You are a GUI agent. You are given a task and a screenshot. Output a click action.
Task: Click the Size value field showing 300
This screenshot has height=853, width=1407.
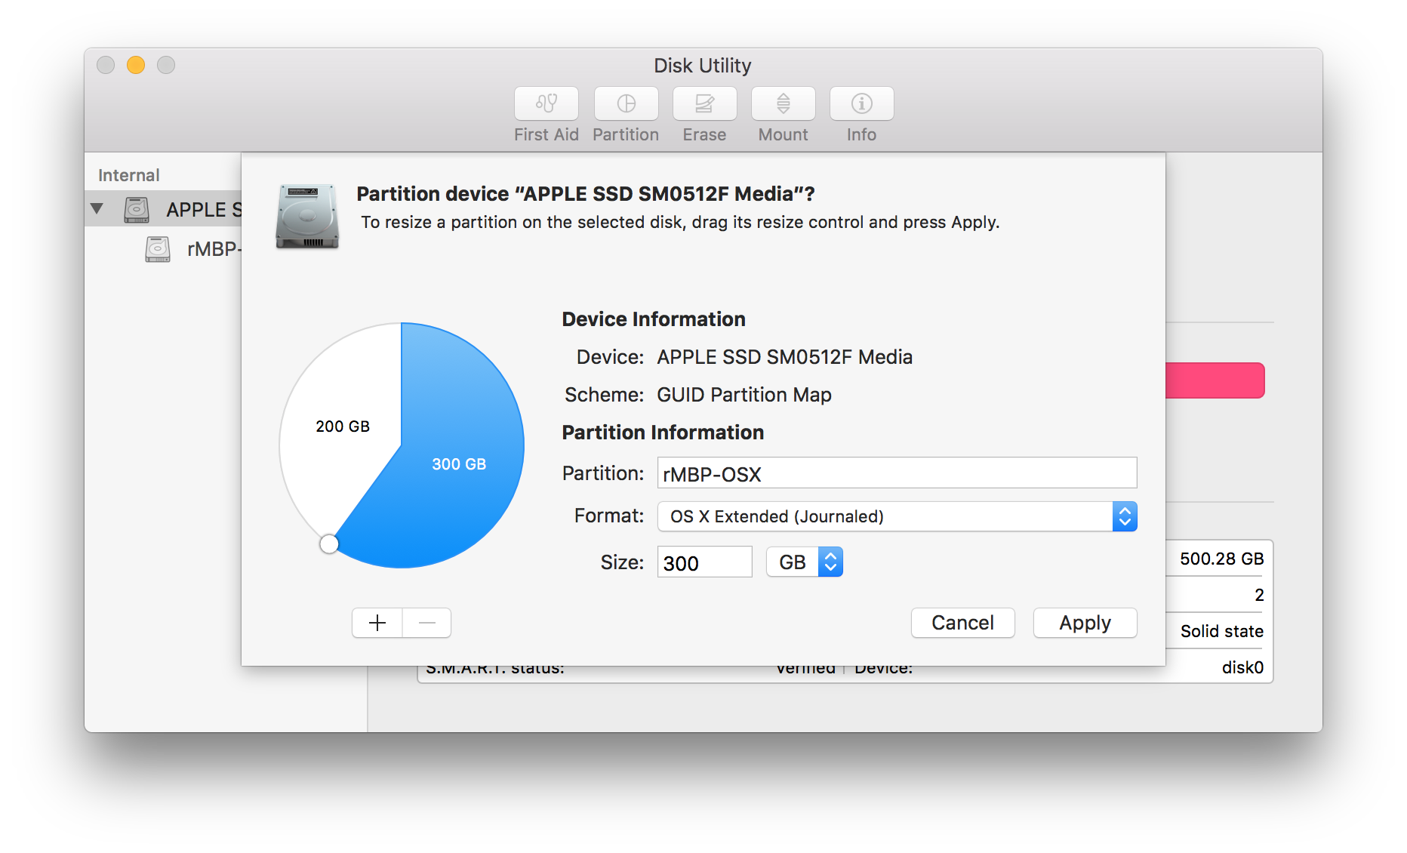[703, 562]
